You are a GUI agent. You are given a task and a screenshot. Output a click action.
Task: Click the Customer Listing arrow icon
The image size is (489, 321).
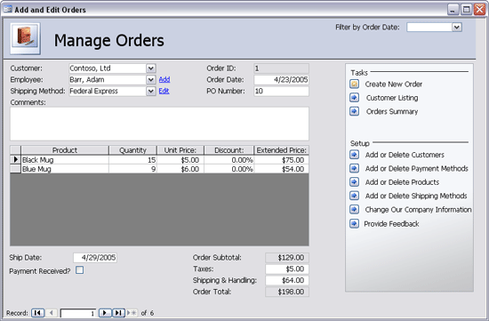click(354, 98)
